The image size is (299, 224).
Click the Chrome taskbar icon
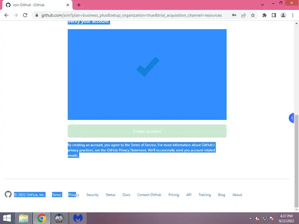42,218
